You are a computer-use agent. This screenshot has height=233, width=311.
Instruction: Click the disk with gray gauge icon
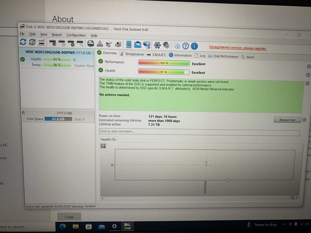click(53, 43)
